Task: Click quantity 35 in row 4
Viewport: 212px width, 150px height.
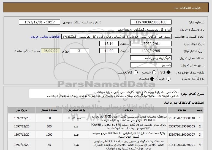Action: [49, 145]
